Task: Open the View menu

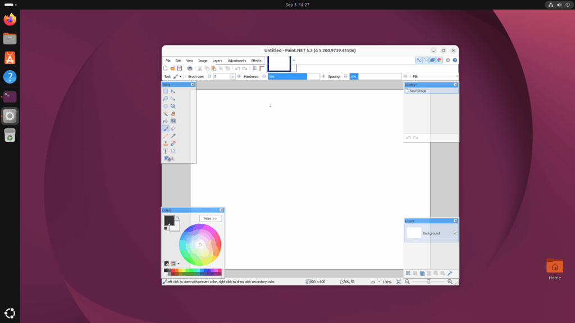Action: click(x=190, y=61)
